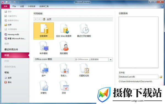Open the 最近所用文件 section

[11, 50]
